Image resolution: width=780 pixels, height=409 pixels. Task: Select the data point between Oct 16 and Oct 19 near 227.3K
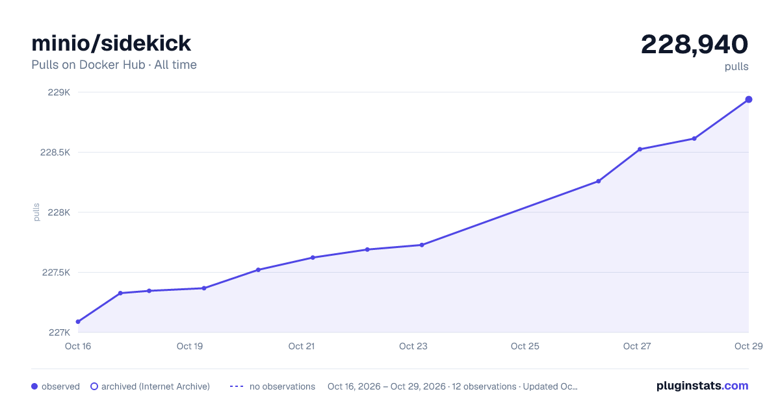point(120,293)
